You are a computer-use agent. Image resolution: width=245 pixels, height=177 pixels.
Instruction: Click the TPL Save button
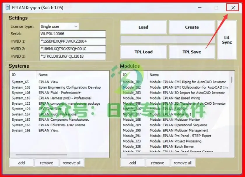pos(192,52)
